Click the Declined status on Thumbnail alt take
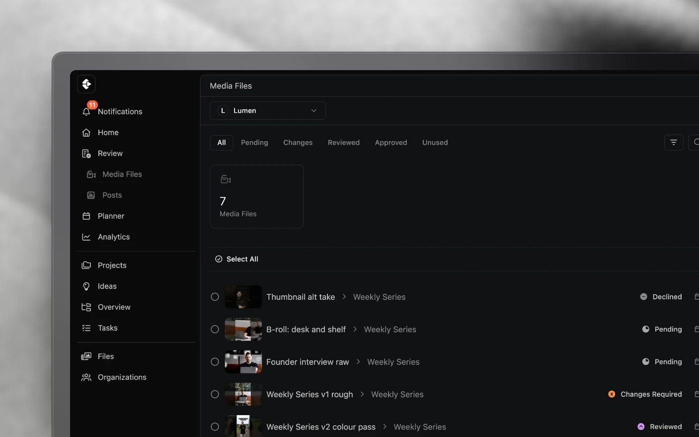699x437 pixels. pos(661,297)
